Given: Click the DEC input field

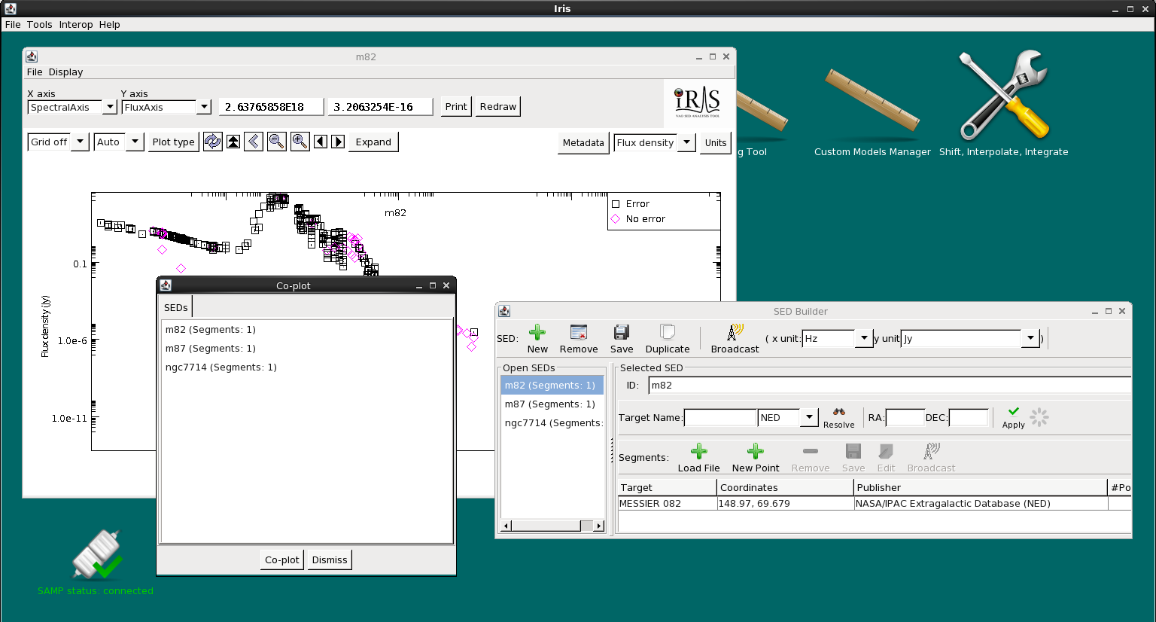Looking at the screenshot, I should pos(969,417).
